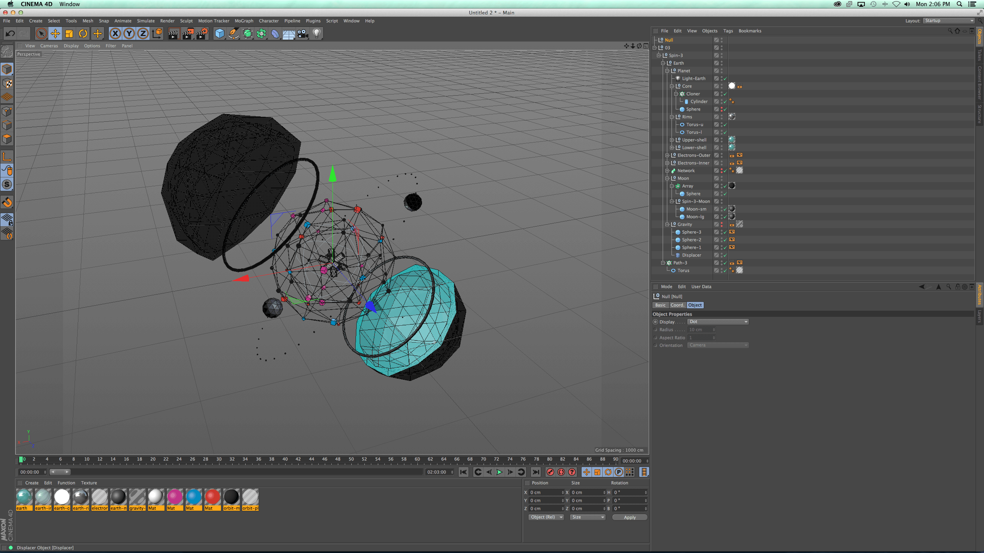Viewport: 984px width, 553px height.
Task: Collapse the Gravity tree node
Action: coord(667,224)
